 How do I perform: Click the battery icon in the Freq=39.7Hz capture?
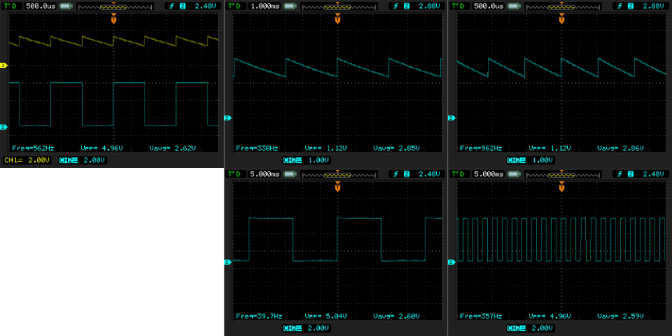click(x=289, y=174)
